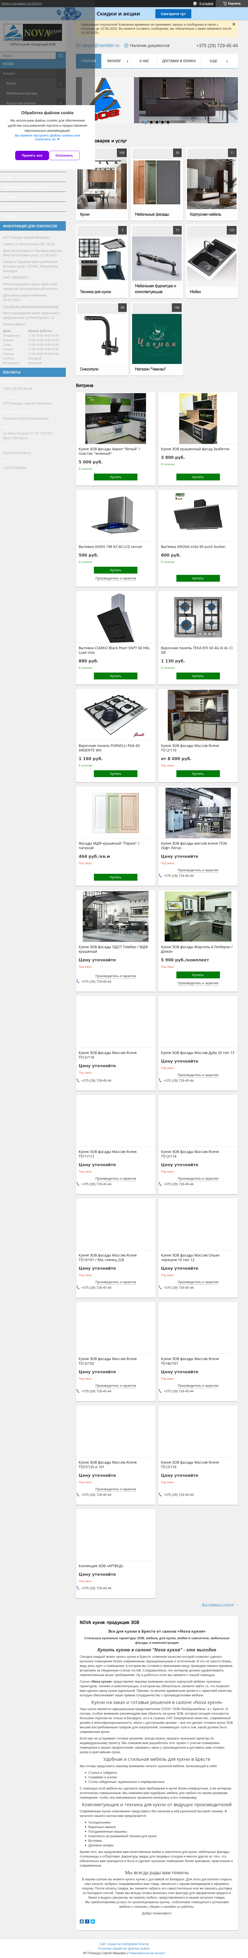248x1958 pixels.
Task: Expand Производитель и гарантия for Кухня T536 Лофт Легно
Action: coord(198,870)
